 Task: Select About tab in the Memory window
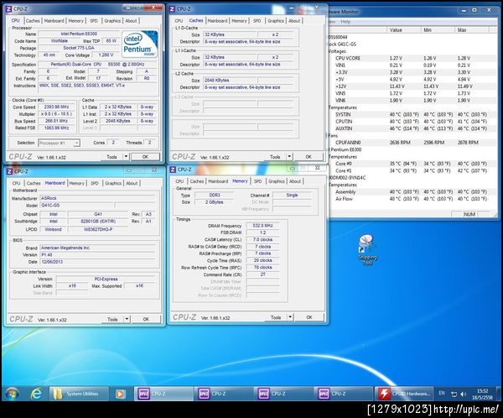(295, 181)
